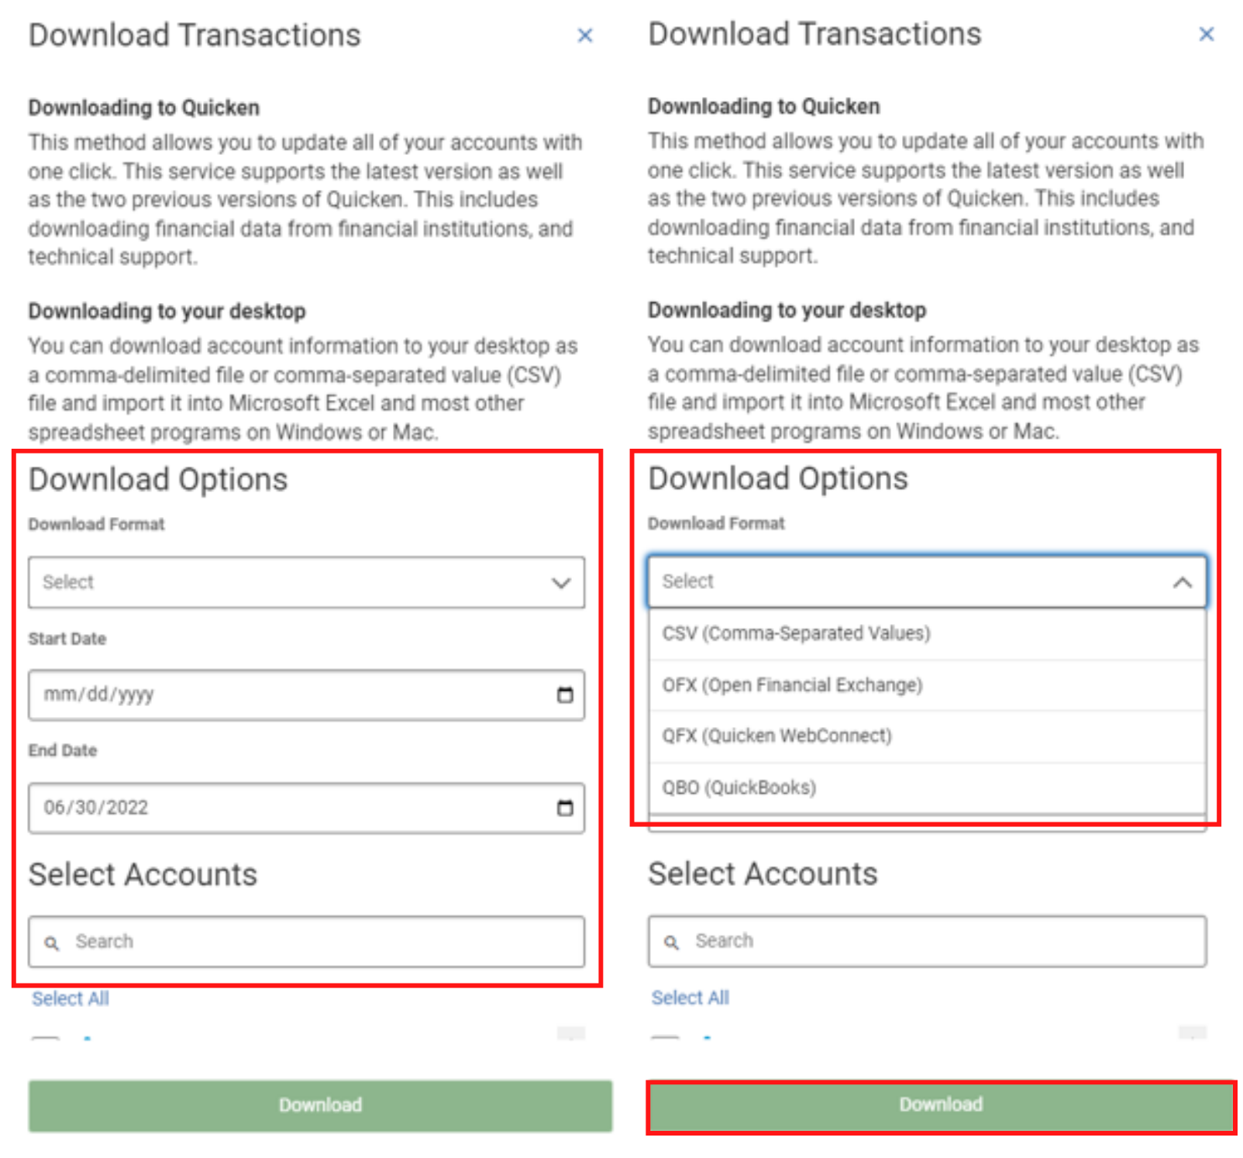Close the left Download Transactions dialog
Screen dimensions: 1243x1158
click(585, 36)
